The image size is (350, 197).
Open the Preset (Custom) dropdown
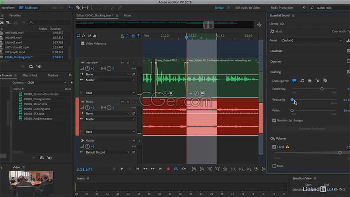click(311, 41)
